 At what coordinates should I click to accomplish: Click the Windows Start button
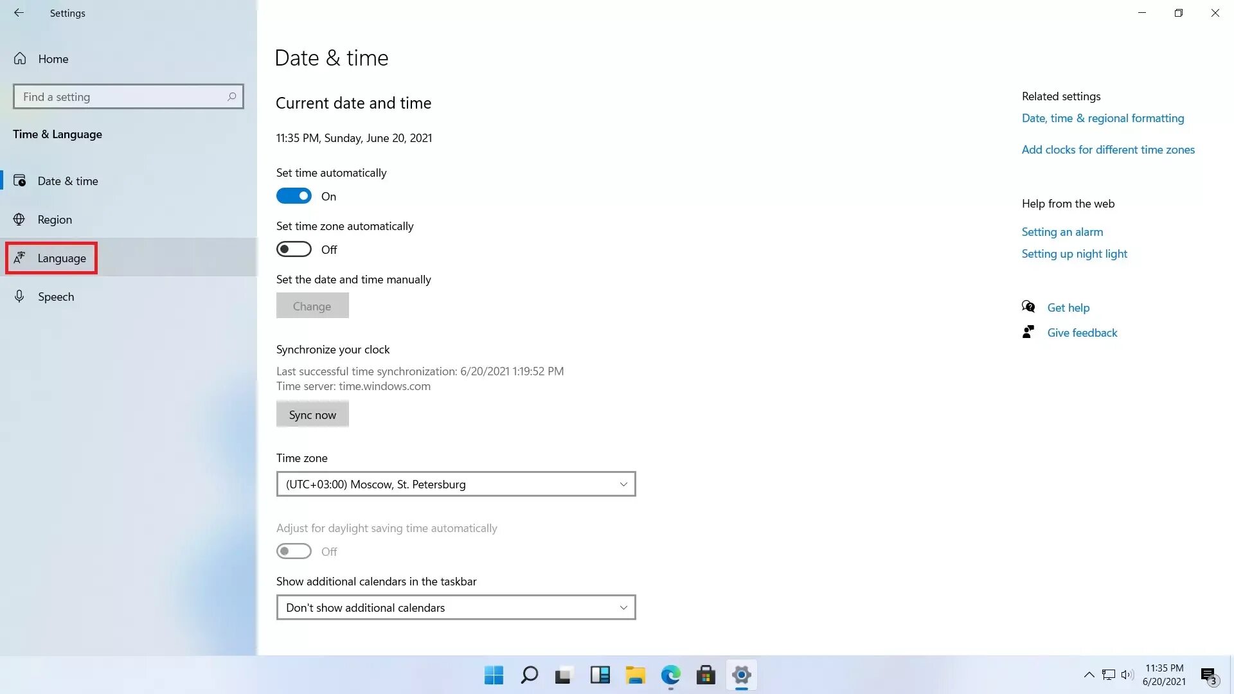click(x=494, y=675)
